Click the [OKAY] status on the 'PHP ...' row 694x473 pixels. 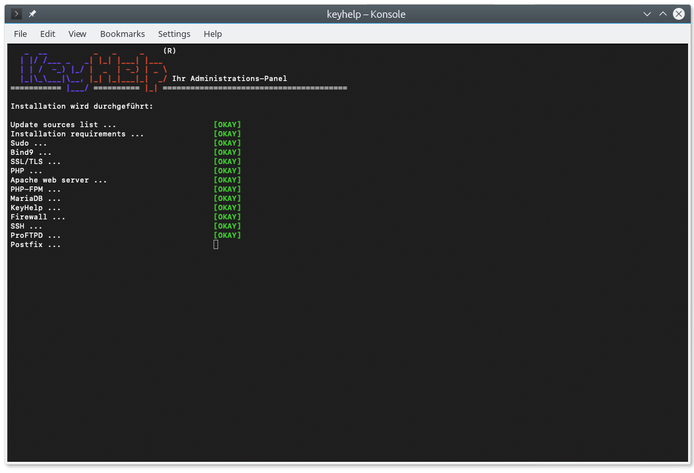click(x=227, y=171)
